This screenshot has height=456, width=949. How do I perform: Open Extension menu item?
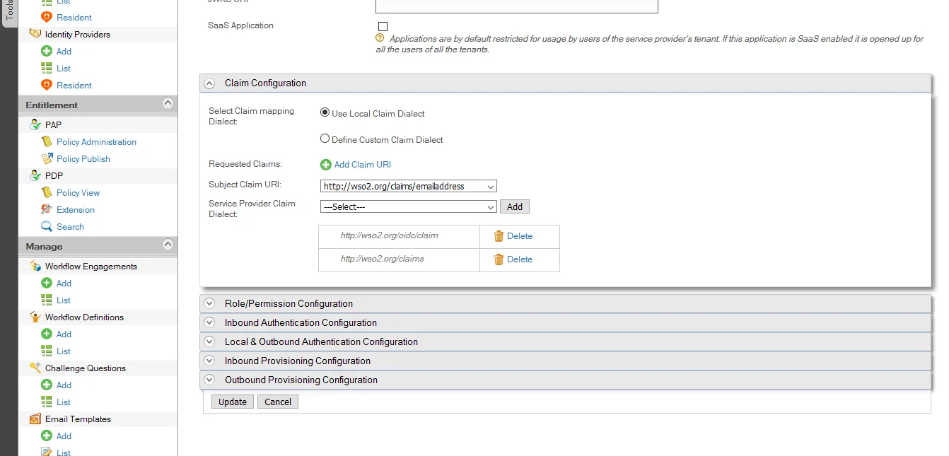76,209
